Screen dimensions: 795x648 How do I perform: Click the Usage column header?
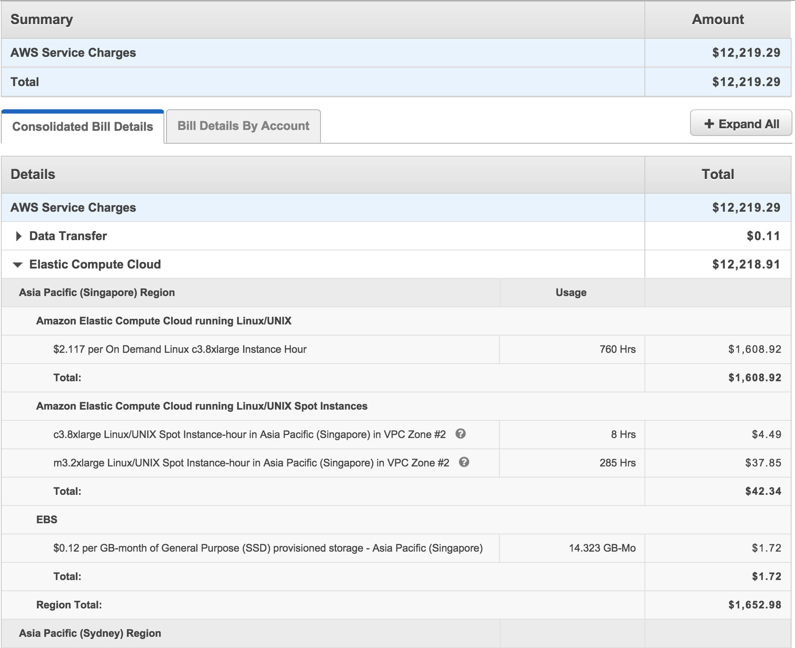(571, 293)
